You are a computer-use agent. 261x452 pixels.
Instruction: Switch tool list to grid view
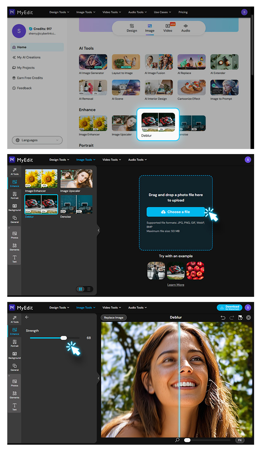[x=80, y=289]
